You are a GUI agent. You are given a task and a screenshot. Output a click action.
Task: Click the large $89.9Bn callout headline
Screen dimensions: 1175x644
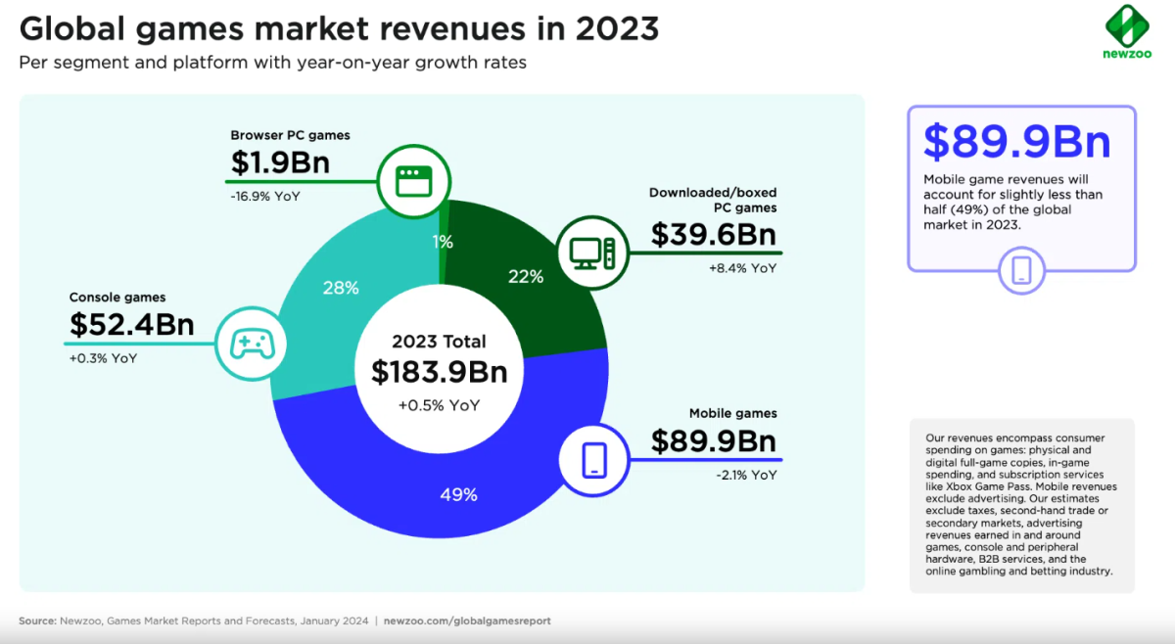tap(1017, 143)
